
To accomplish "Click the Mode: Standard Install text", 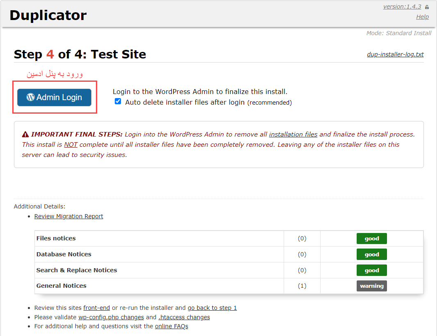I will tap(399, 33).
